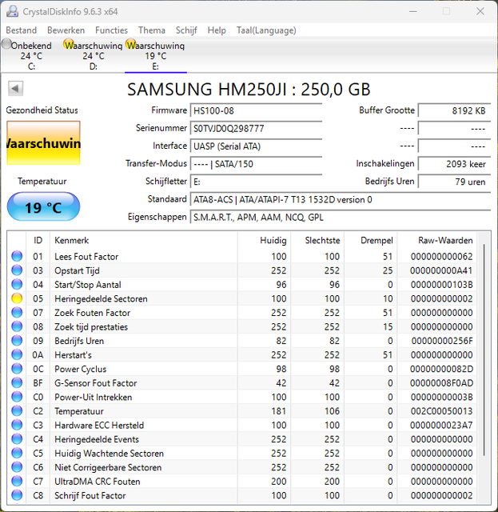Click the Eigenschappen field with S.M.A.R.T.
The height and width of the screenshot is (512, 498).
[x=341, y=217]
